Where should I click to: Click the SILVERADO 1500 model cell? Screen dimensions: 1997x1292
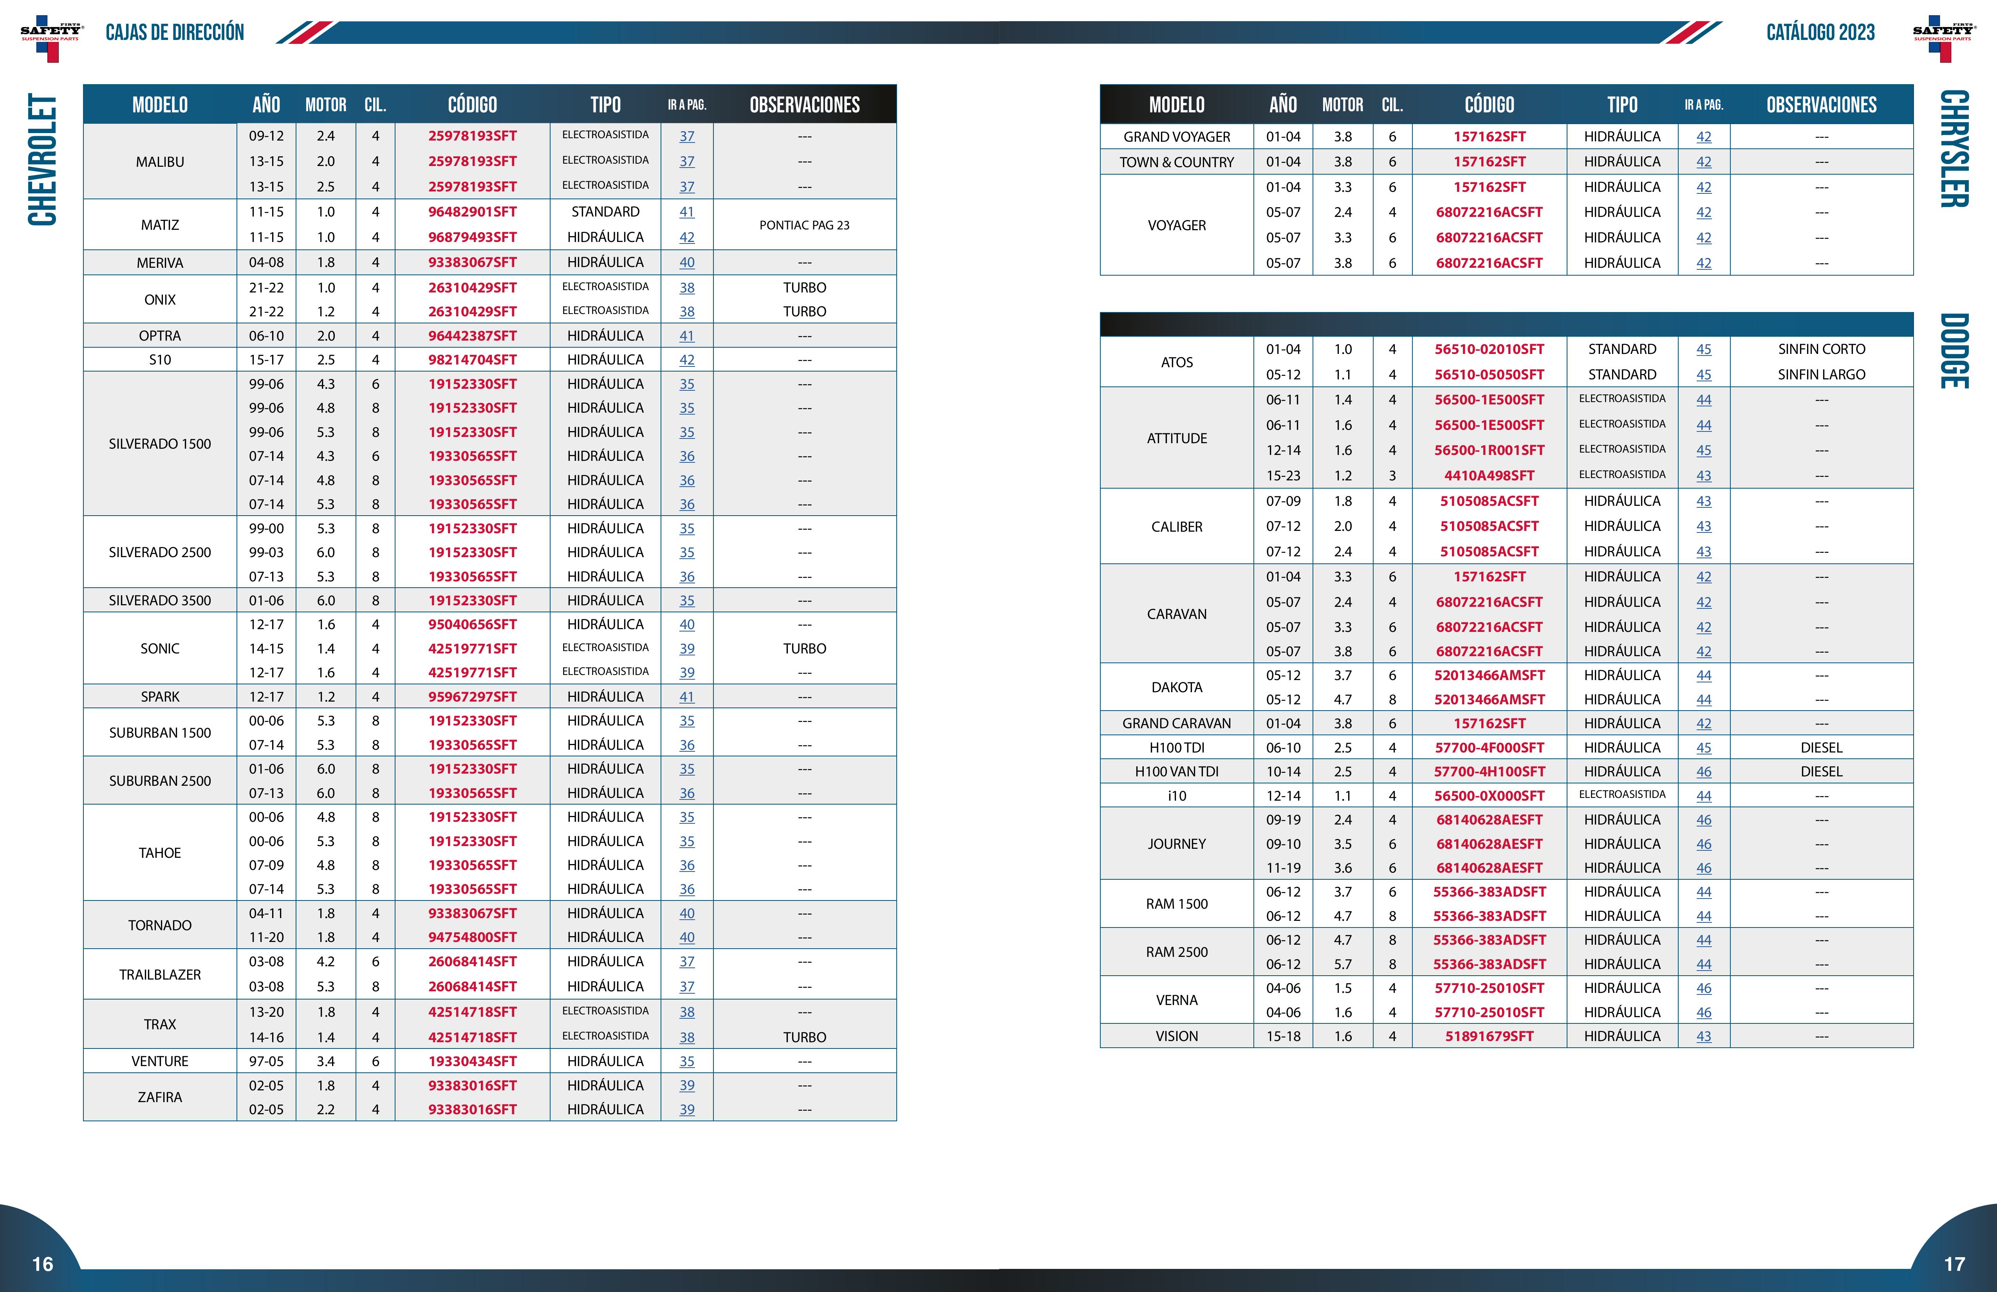point(160,444)
